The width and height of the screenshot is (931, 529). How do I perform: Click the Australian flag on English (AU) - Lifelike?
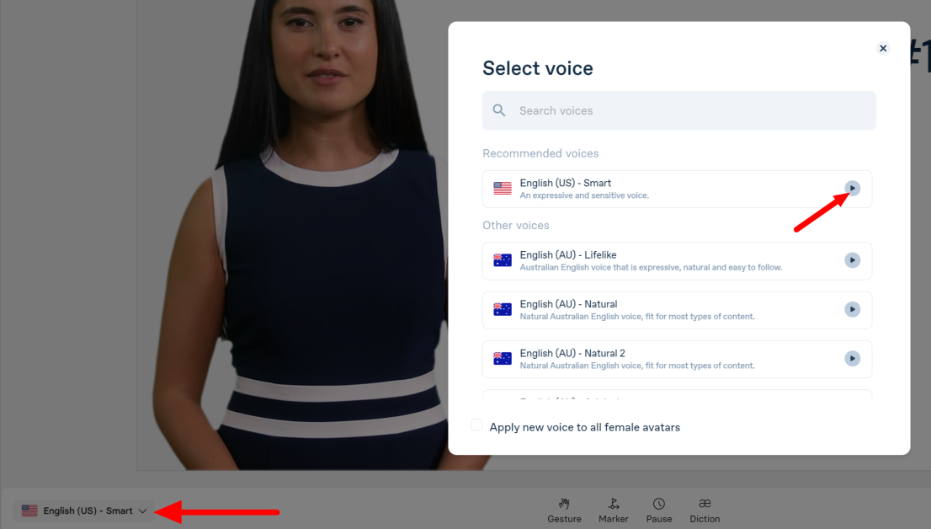tap(503, 259)
